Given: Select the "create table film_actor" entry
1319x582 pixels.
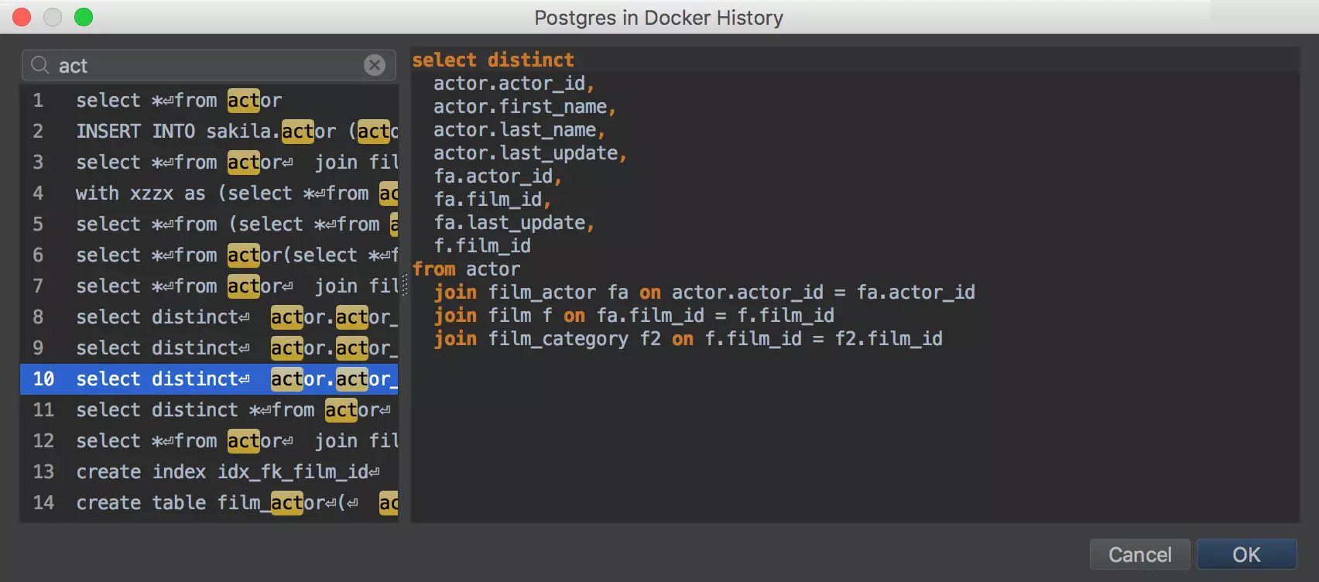Looking at the screenshot, I should (x=209, y=503).
